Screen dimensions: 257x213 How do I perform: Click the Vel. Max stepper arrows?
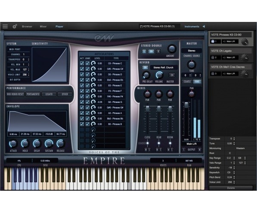point(29,69)
